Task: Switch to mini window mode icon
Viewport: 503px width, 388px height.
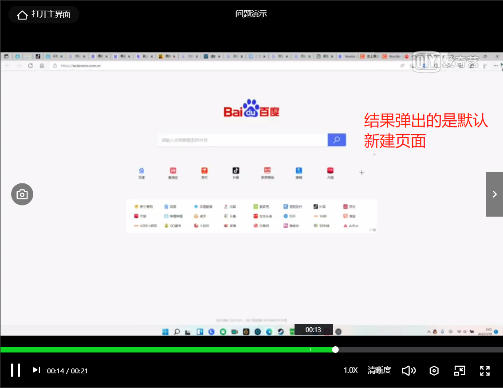Action: point(460,371)
